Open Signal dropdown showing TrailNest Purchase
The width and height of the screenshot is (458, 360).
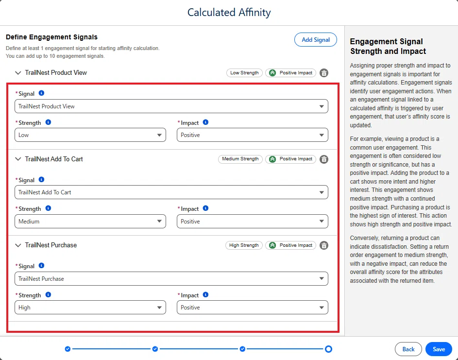coord(171,278)
